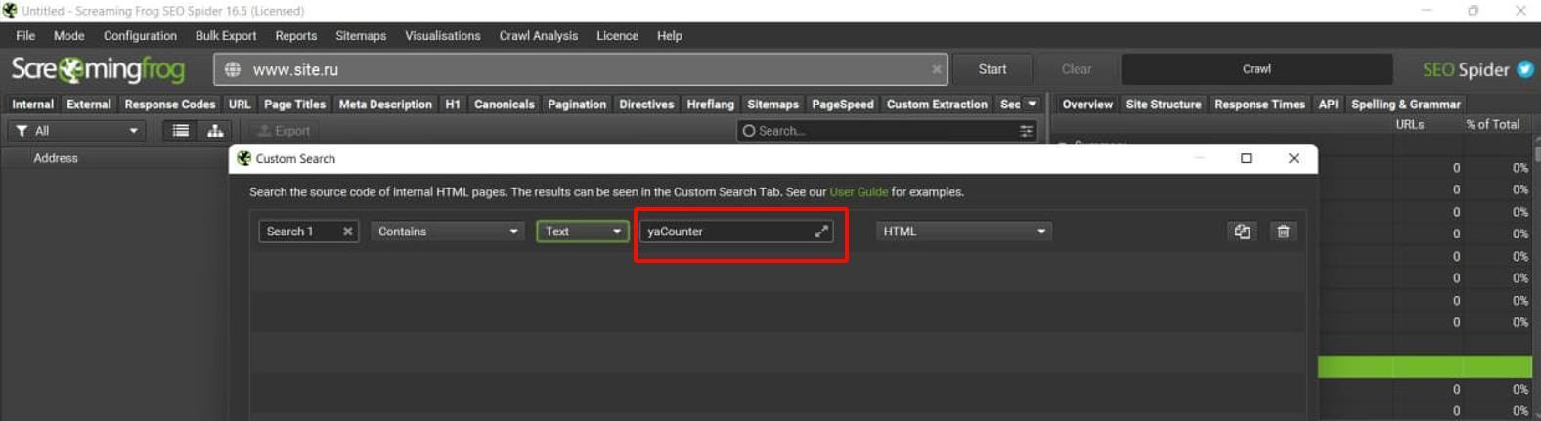This screenshot has height=421, width=1541.
Task: Open the Reports menu
Action: (x=296, y=36)
